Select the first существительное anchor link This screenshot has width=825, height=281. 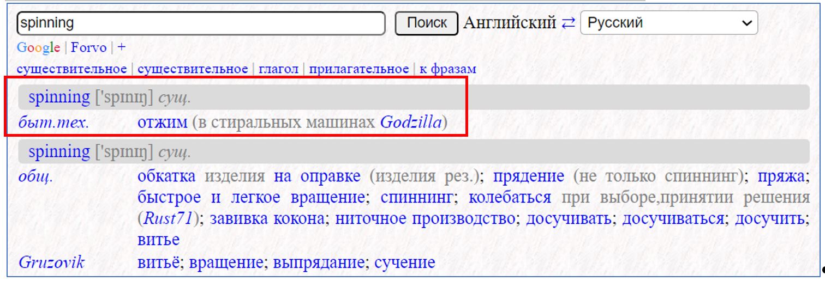click(71, 69)
